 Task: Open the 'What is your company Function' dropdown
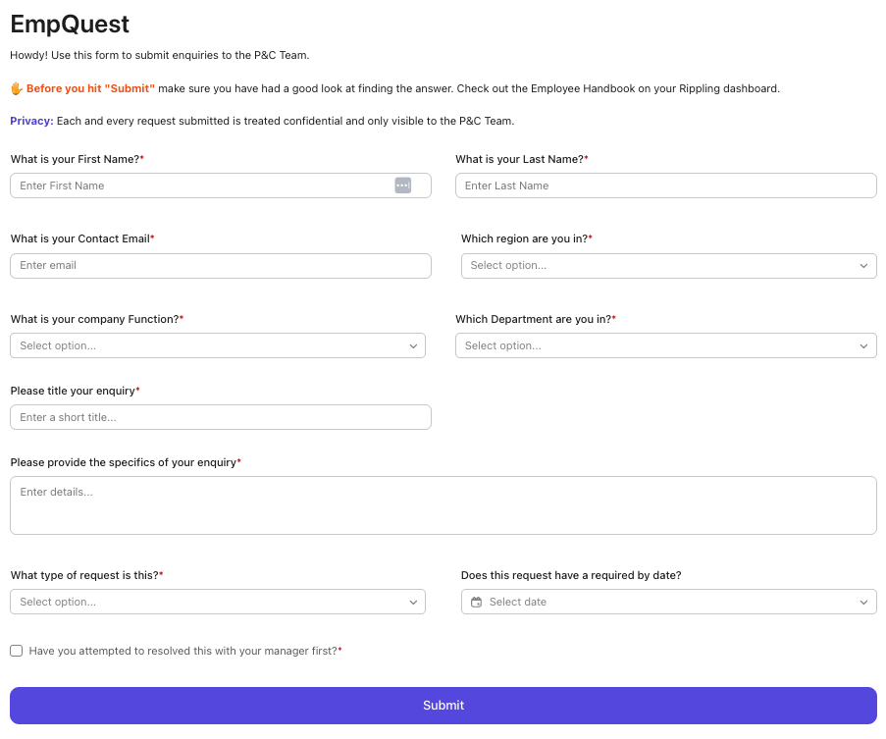206,345
